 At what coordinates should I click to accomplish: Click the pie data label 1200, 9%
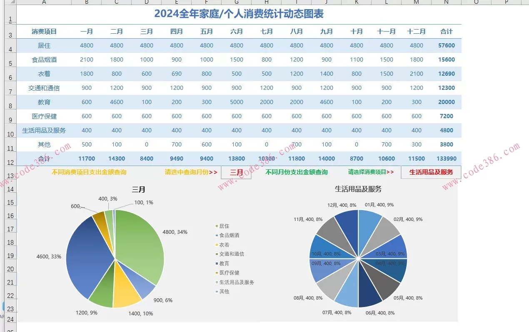[x=87, y=312]
